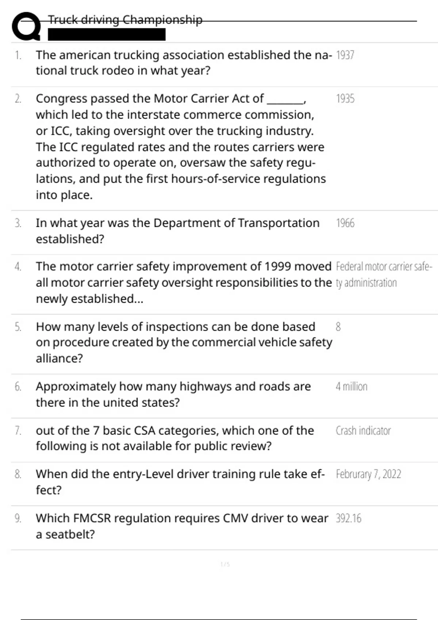
Task: Click the answer 1937
Action: click(345, 55)
